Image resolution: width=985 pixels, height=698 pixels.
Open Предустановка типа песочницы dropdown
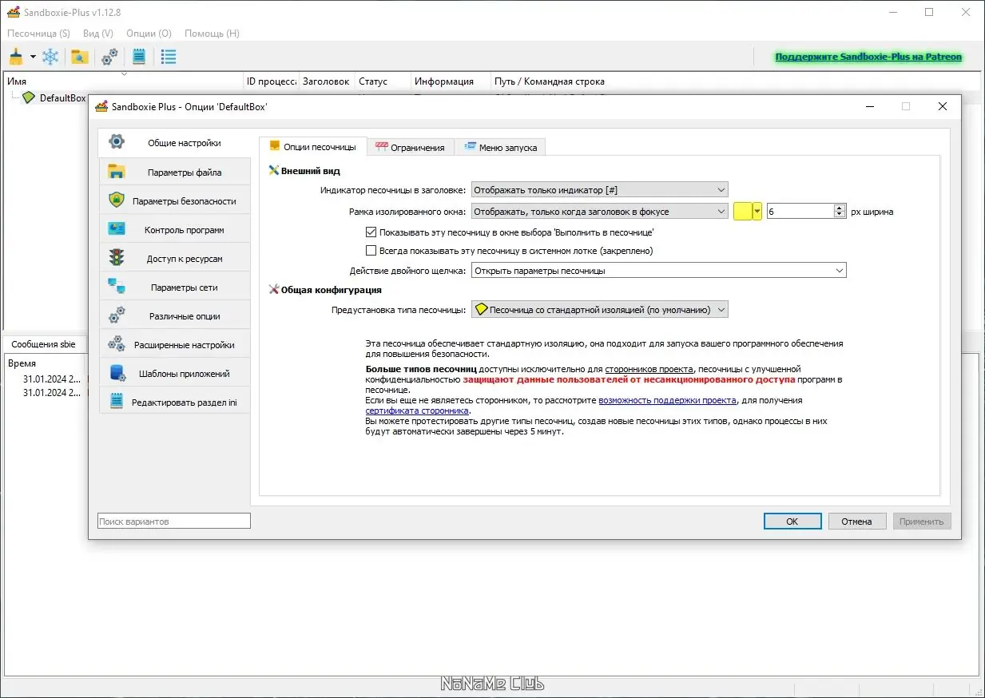tap(599, 309)
